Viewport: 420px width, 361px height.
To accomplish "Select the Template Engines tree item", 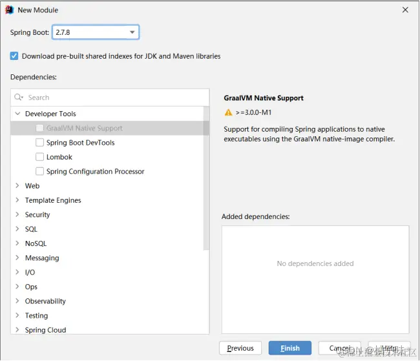I will [53, 200].
